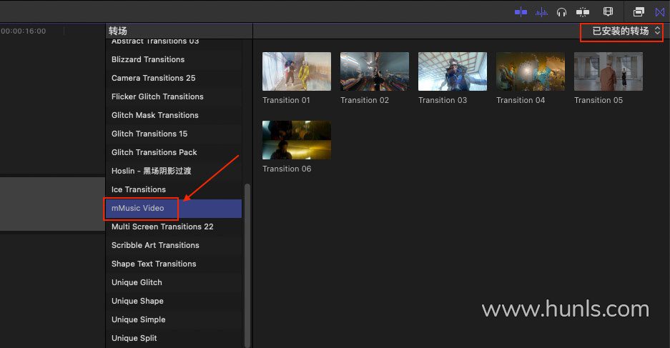Select Blizzard Transitions category
The image size is (670, 348).
click(174, 59)
